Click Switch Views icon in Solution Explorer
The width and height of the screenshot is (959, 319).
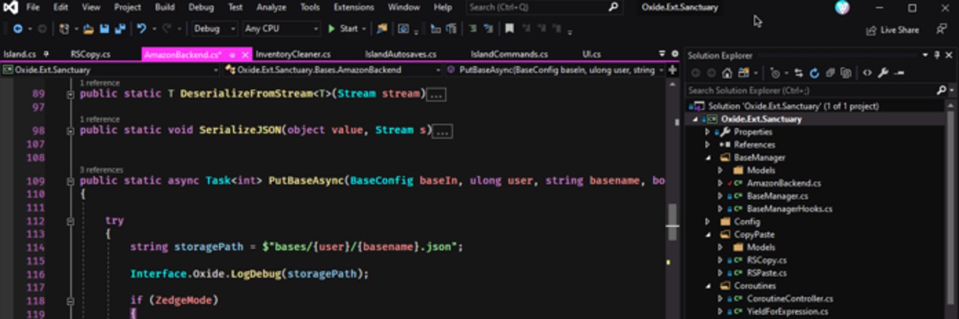745,73
